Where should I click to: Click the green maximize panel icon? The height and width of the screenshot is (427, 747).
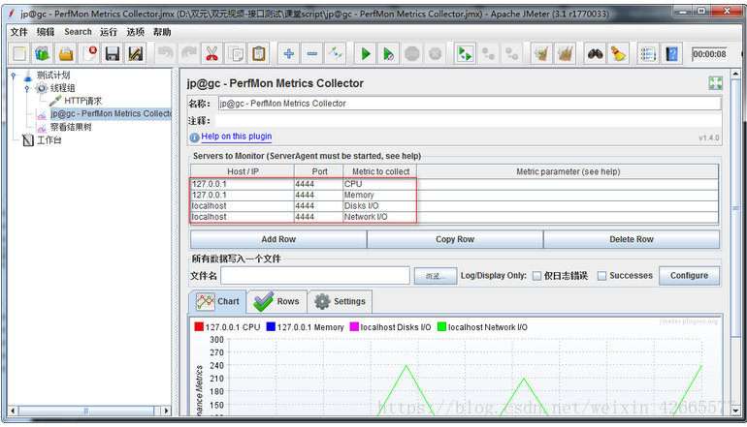click(715, 83)
